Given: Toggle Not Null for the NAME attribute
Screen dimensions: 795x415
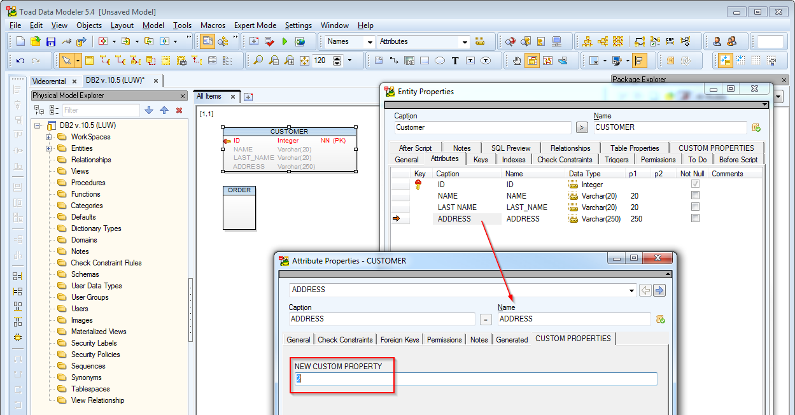Looking at the screenshot, I should click(x=695, y=195).
